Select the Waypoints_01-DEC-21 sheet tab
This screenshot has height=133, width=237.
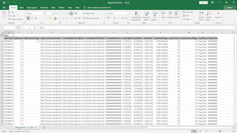pyautogui.click(x=26, y=127)
